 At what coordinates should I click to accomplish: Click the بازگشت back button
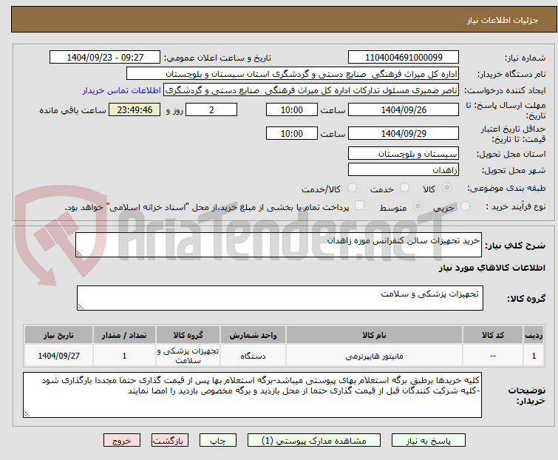pos(170,441)
